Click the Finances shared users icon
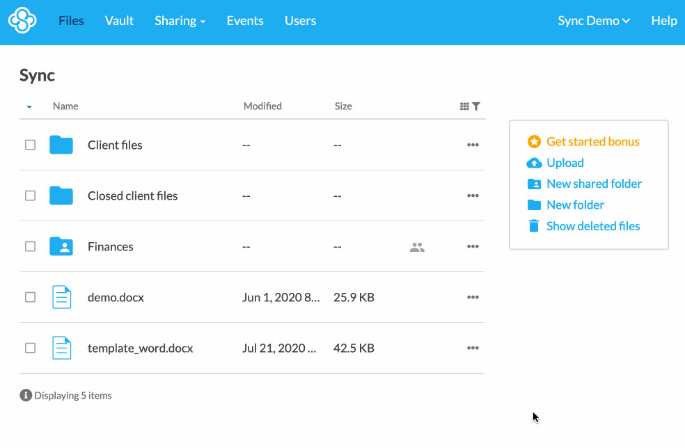Image resolution: width=685 pixels, height=448 pixels. pos(417,247)
